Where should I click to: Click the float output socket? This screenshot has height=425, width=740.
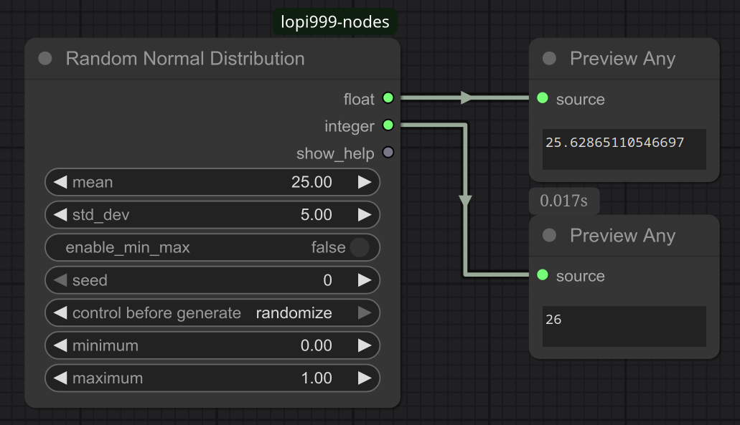pyautogui.click(x=388, y=98)
